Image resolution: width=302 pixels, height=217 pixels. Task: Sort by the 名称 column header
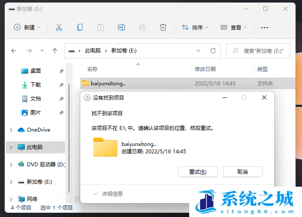(92, 69)
